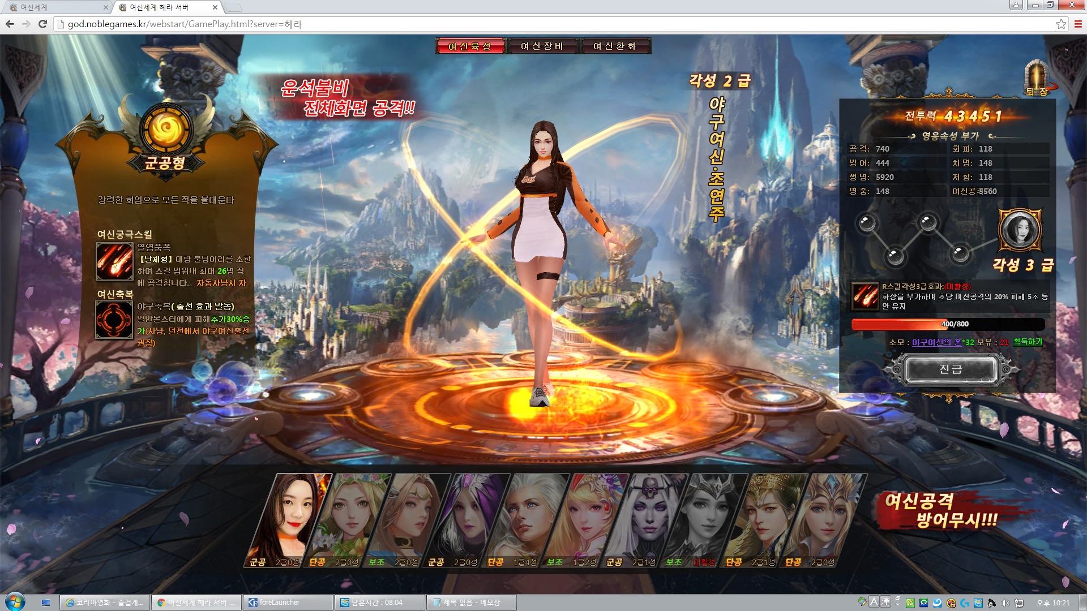1087x611 pixels.
Task: Switch to the 여신장비 tab
Action: [x=542, y=46]
